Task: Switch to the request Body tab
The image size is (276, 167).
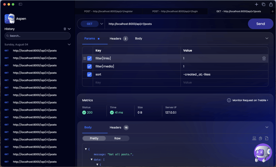Action: [x=138, y=39]
